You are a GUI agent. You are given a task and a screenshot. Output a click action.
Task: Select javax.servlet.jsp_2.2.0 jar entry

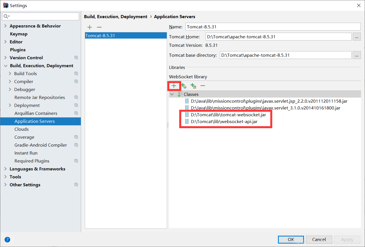[269, 101]
